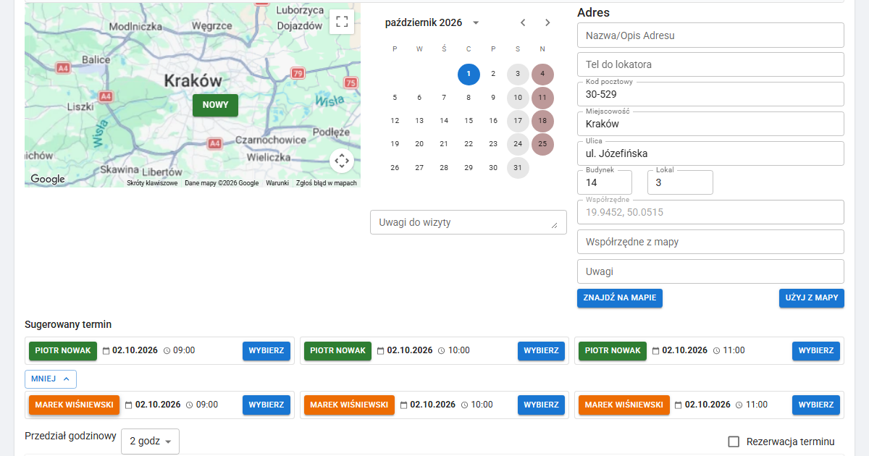The image size is (869, 456).
Task: Click Piotr Nowak tag in 10:00 slot
Action: click(x=338, y=350)
